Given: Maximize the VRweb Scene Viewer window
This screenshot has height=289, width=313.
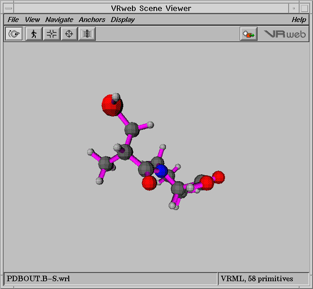Looking at the screenshot, I should 304,8.
